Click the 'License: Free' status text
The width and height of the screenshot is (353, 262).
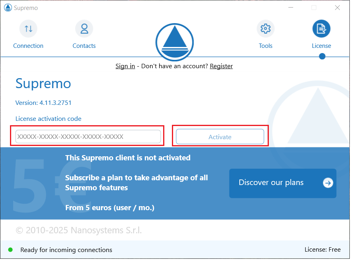323,250
